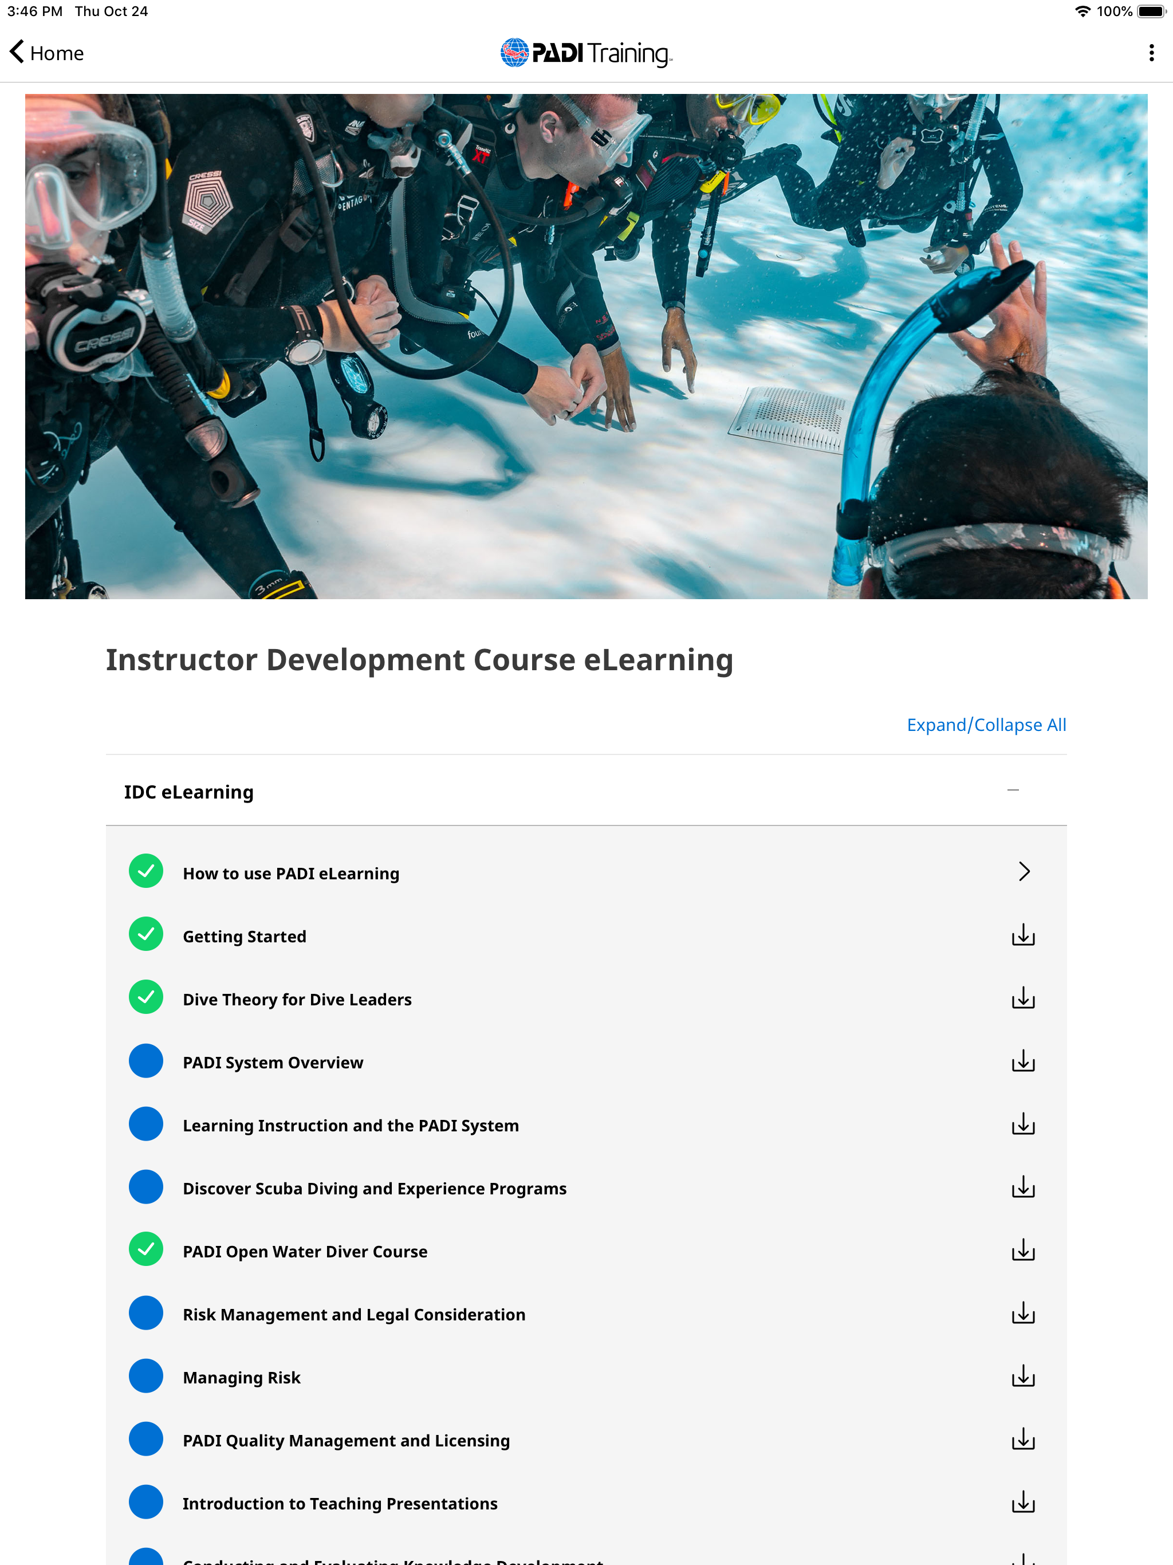Viewport: 1173px width, 1565px height.
Task: Collapse the IDC eLearning section
Action: point(1013,791)
